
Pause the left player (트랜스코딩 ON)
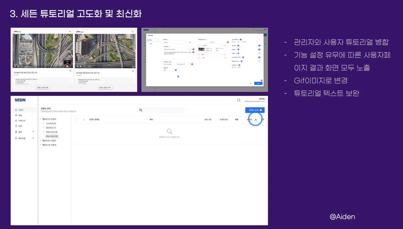[15, 66]
